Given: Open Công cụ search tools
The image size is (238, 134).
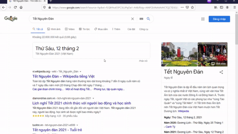Looking at the screenshot, I should click(144, 29).
